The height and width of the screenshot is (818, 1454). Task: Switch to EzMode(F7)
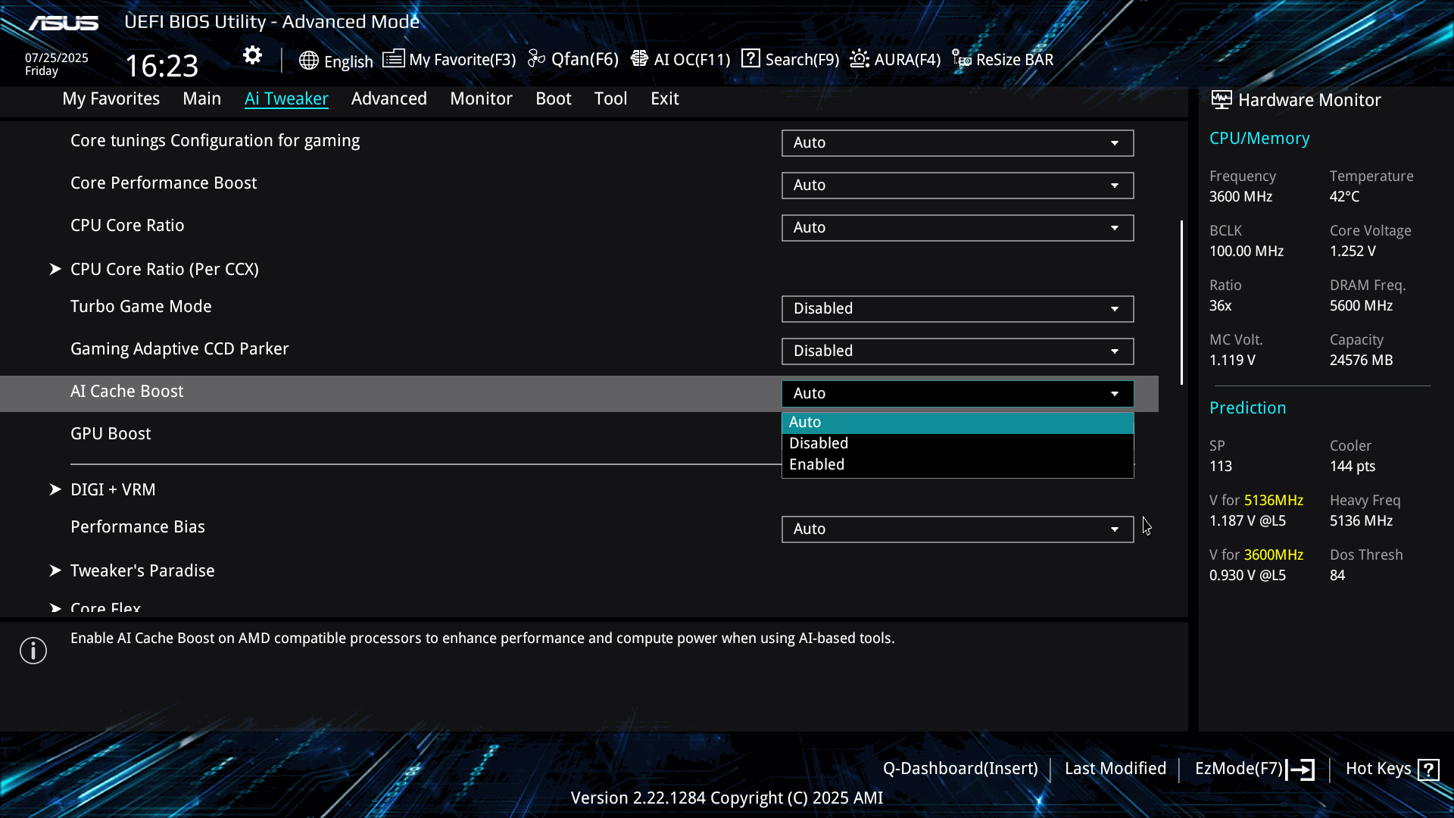(1239, 769)
